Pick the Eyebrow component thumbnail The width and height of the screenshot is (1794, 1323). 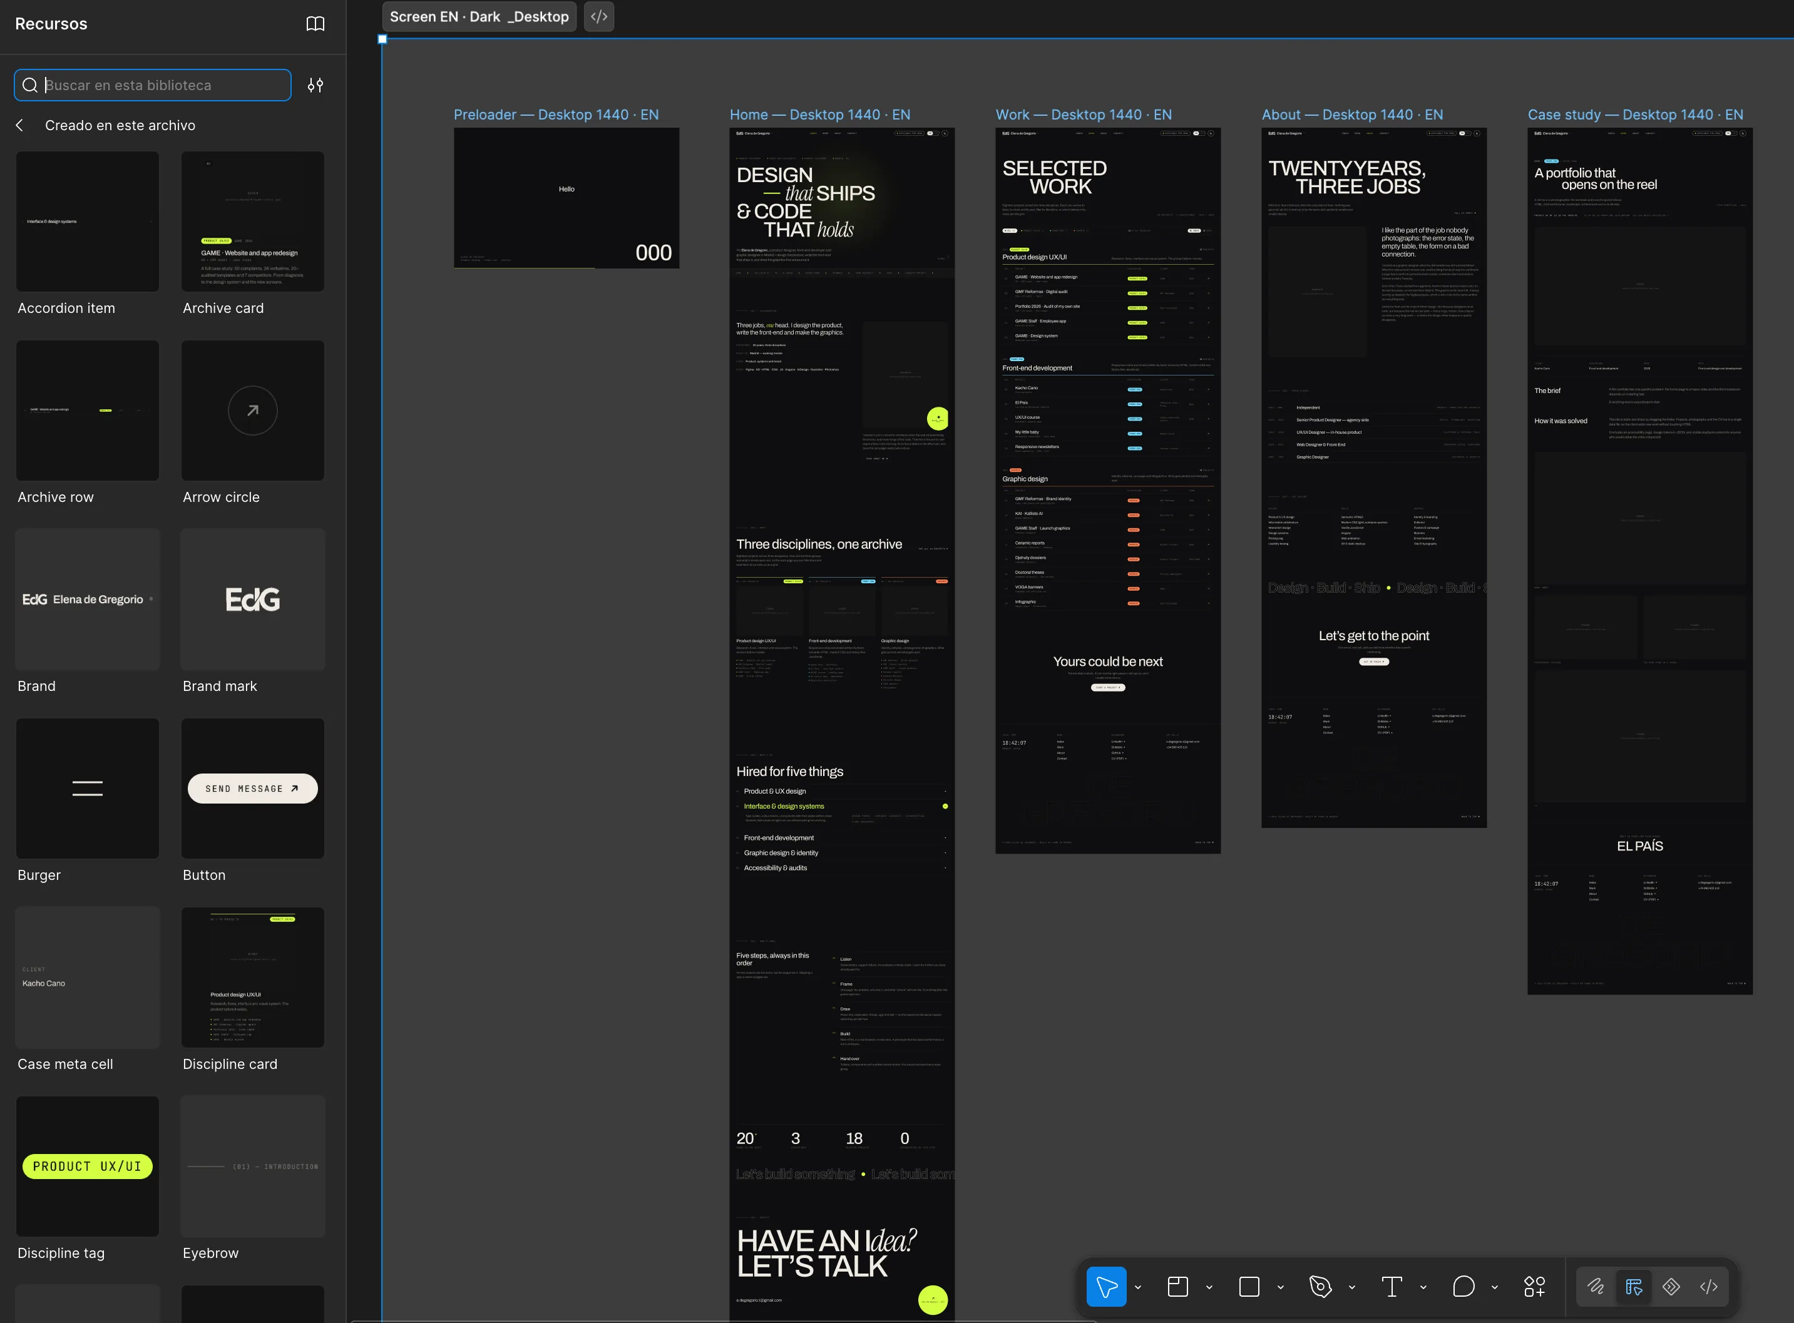(253, 1167)
